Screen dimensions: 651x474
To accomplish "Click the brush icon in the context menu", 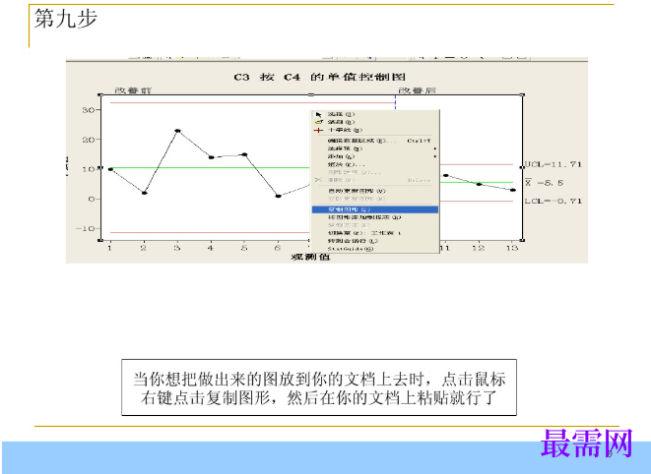I will [x=318, y=122].
